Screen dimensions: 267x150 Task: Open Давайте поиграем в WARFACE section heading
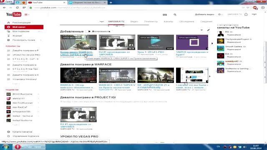(x=86, y=65)
